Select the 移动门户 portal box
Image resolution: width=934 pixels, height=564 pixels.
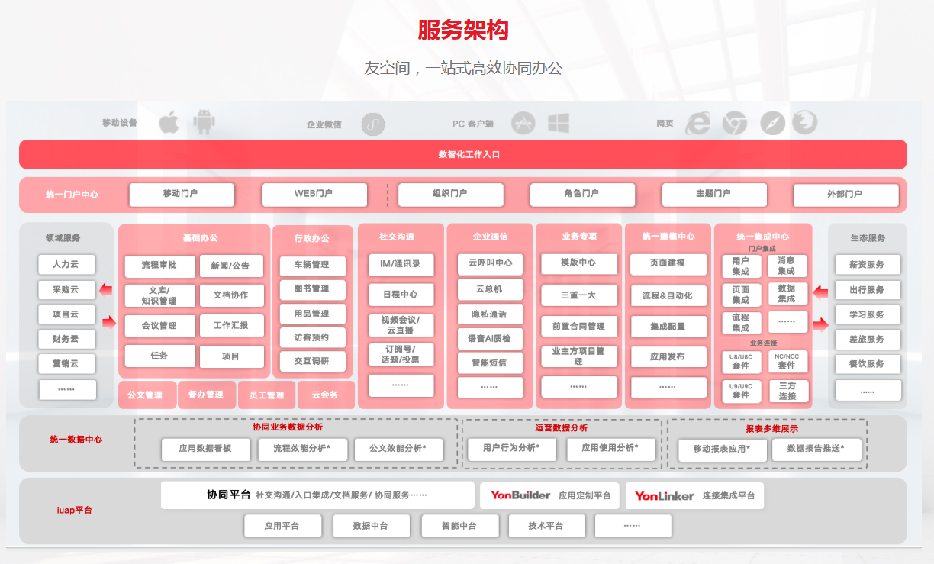[181, 194]
